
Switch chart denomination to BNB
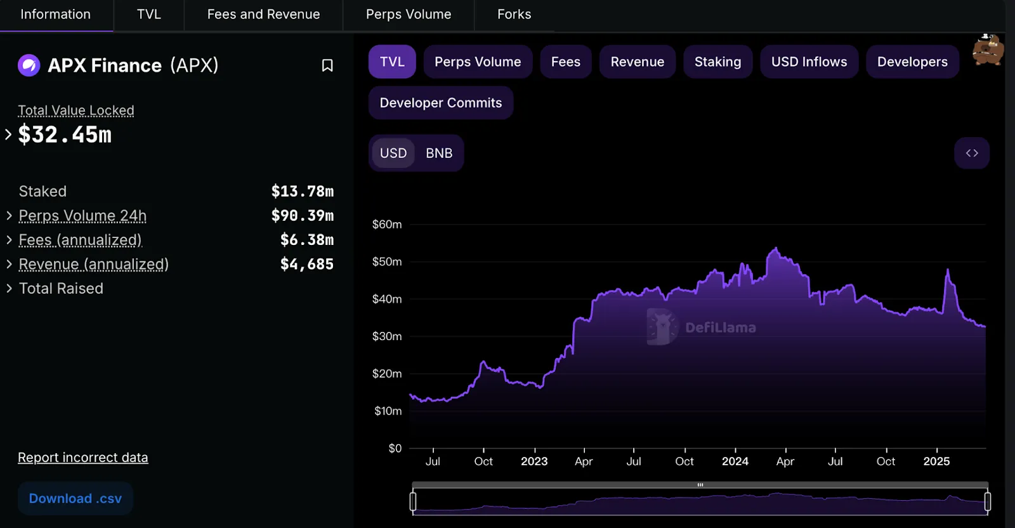[439, 153]
